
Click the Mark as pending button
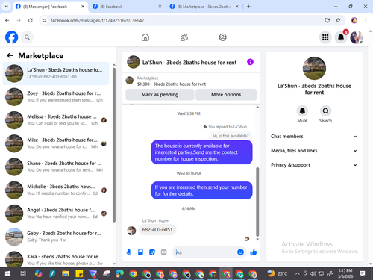[160, 95]
